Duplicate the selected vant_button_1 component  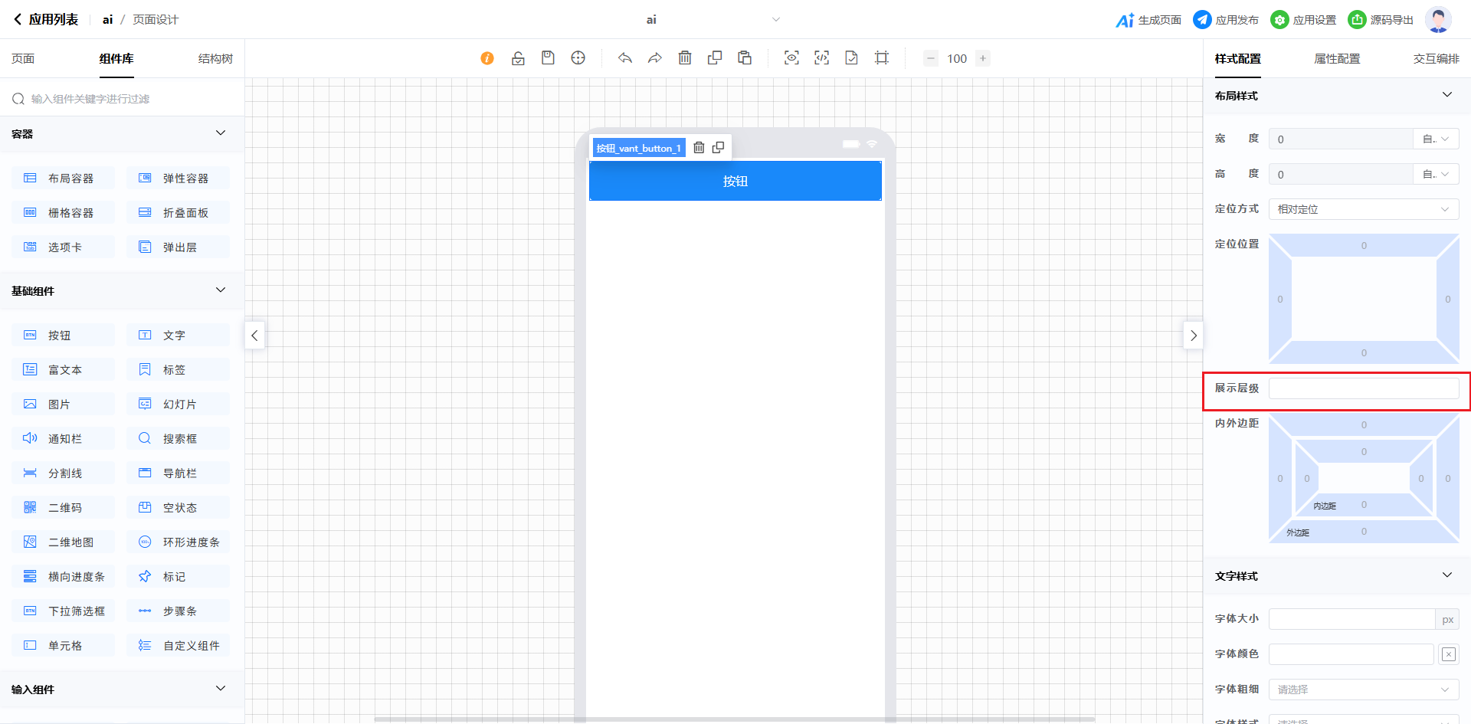(x=718, y=148)
